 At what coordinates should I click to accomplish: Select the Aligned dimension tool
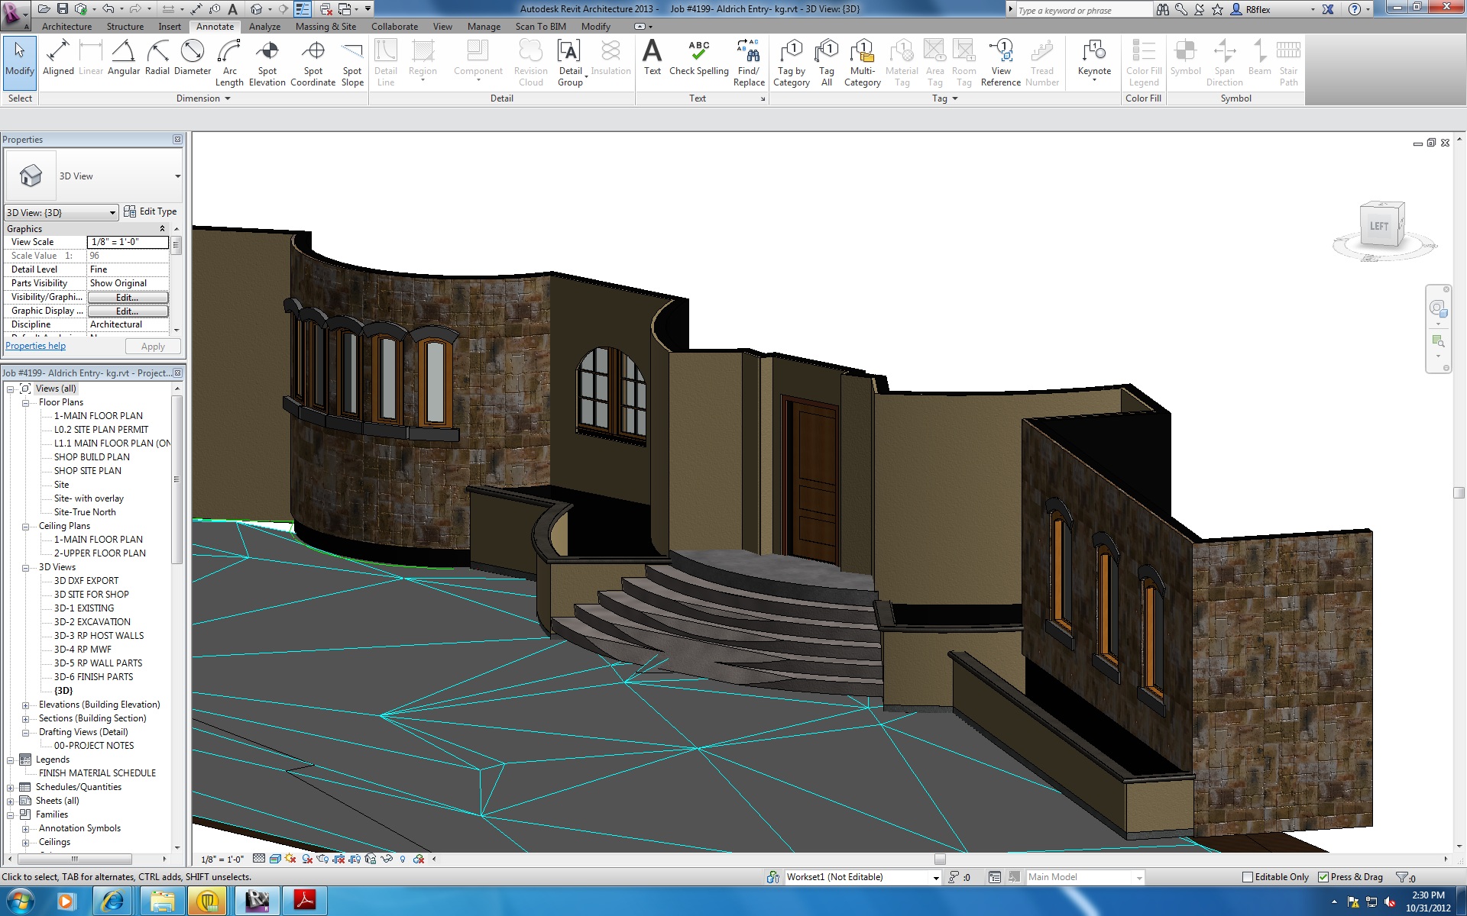(x=58, y=60)
